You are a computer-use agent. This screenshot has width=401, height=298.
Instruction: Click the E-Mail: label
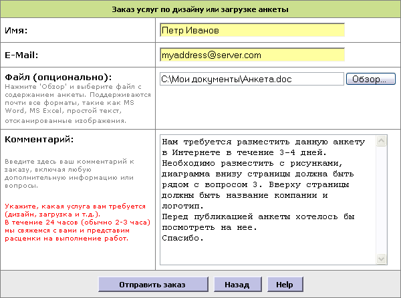[x=21, y=55]
